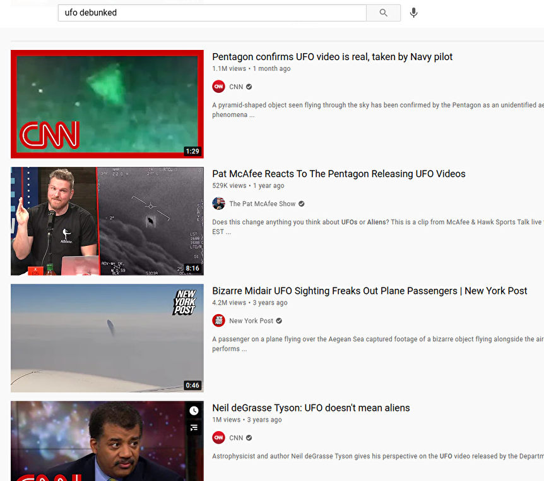The width and height of the screenshot is (544, 481).
Task: Play the green pyramid UFO thumbnail from CNN
Action: click(107, 104)
